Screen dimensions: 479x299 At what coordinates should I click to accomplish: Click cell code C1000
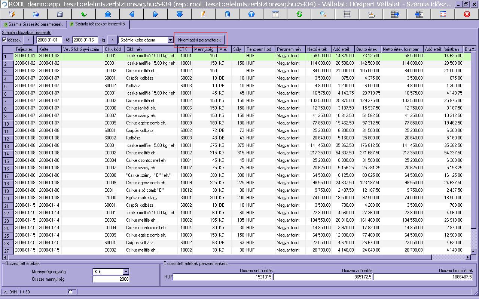(110, 198)
